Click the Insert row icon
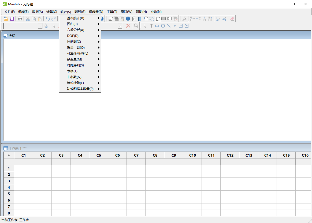Image resolution: width=312 pixels, height=223 pixels. [x=198, y=19]
